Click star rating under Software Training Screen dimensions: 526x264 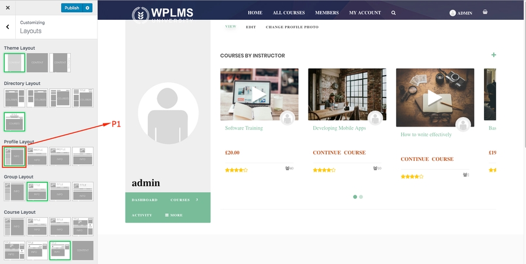pos(236,170)
